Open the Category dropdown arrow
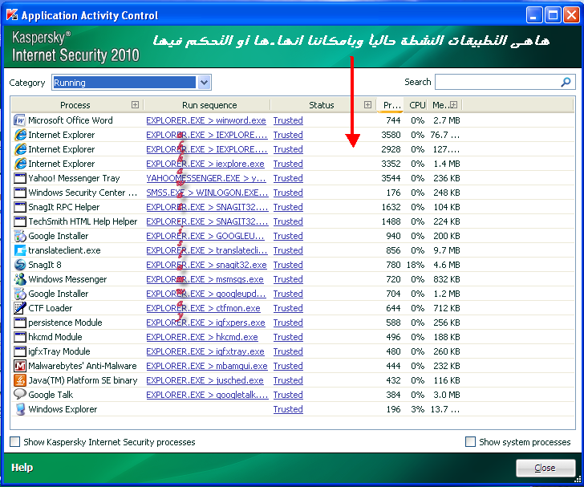 coord(204,83)
